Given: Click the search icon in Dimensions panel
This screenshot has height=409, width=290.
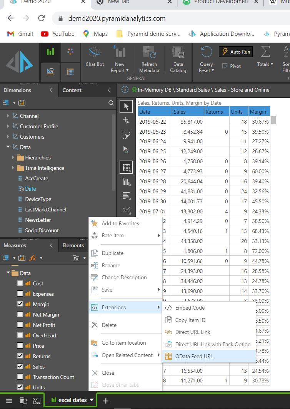Looking at the screenshot, I should pos(111,103).
